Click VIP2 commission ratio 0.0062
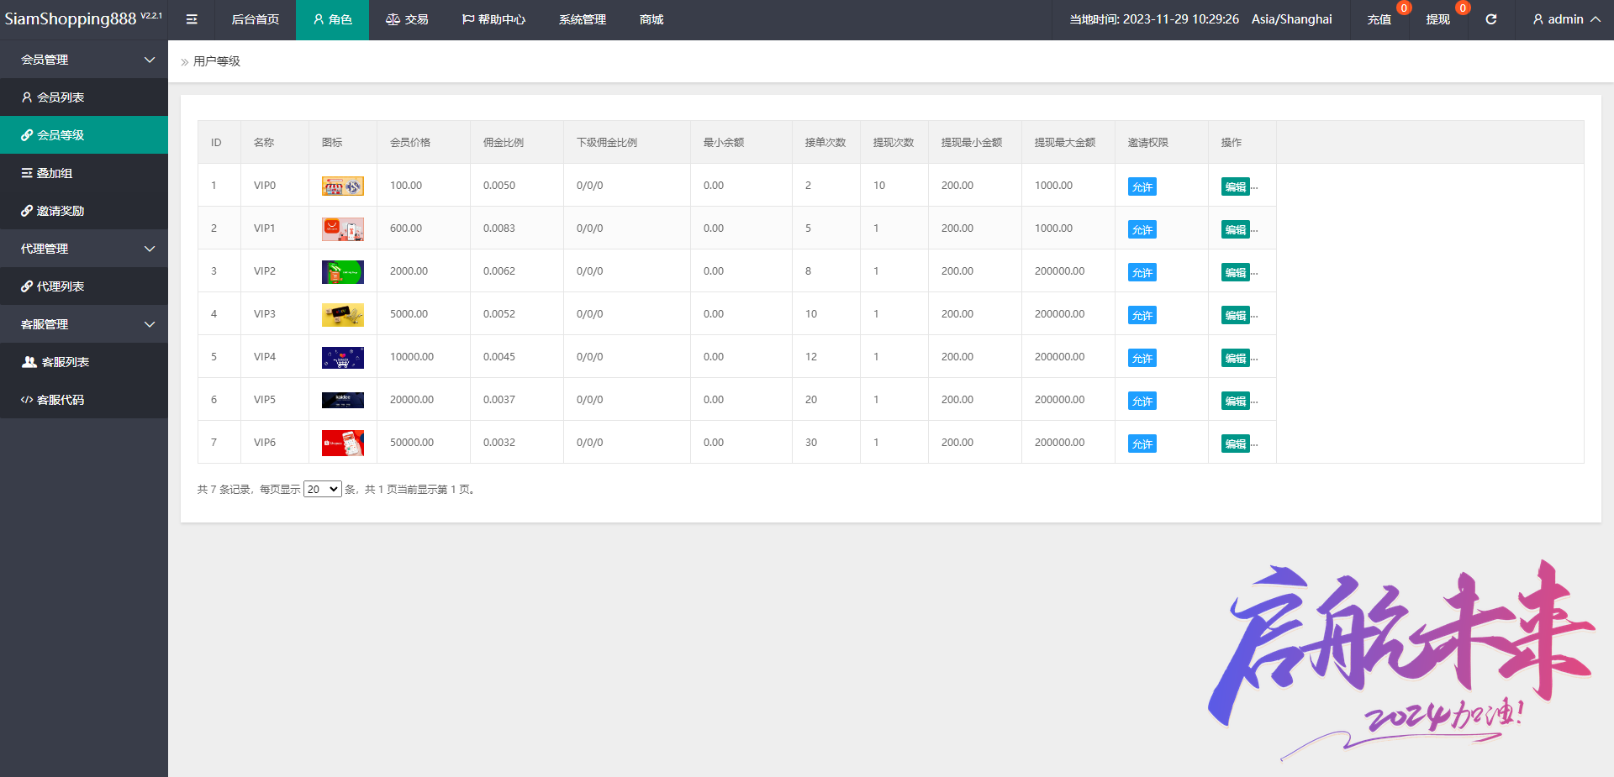 (499, 271)
